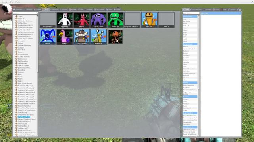Spawn the pink Opila Bird NPC
Image resolution: width=254 pixels, height=142 pixels.
click(65, 37)
